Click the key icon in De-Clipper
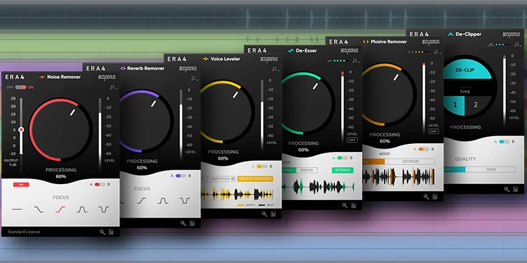Viewport: 527px width, 263px height. 507,189
